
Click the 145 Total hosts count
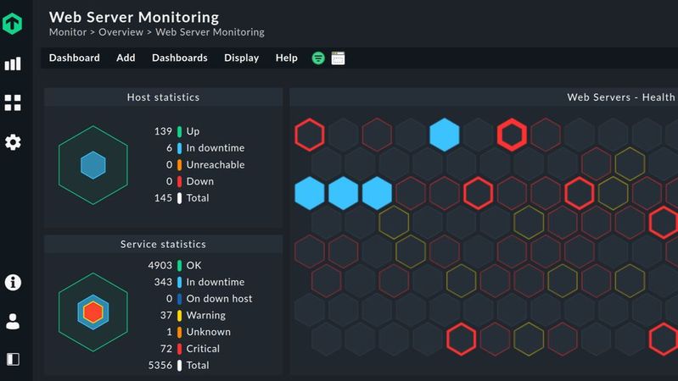click(163, 198)
